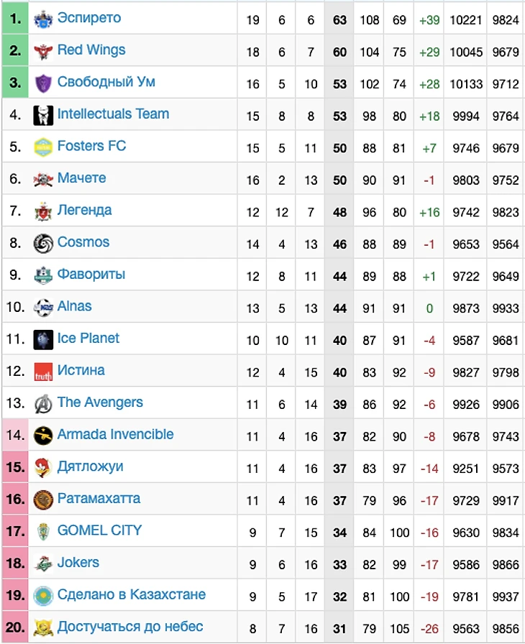
Task: Click the Сделано в Казахстане logo icon
Action: tap(43, 596)
